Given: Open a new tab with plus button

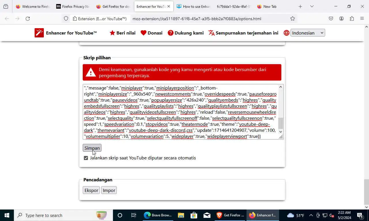Looking at the screenshot, I should coord(300,6).
